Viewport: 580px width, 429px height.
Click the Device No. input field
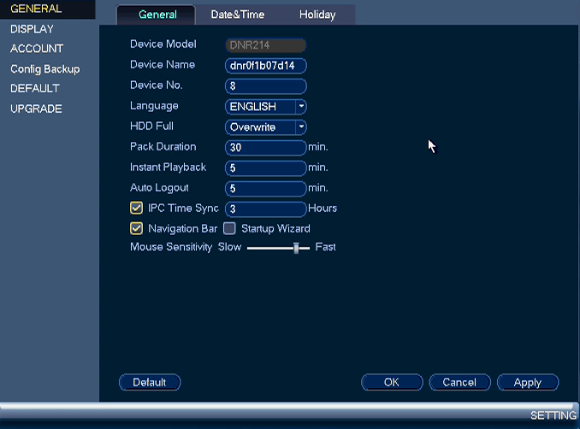[x=265, y=86]
